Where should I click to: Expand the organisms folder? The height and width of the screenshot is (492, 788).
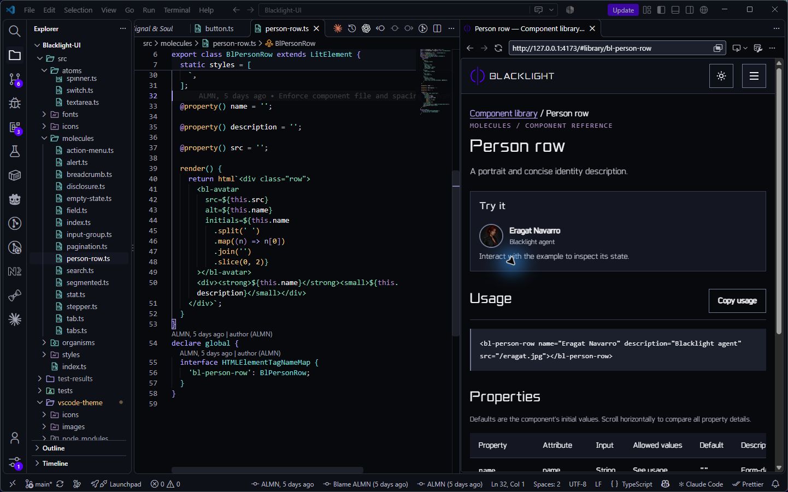pyautogui.click(x=78, y=342)
